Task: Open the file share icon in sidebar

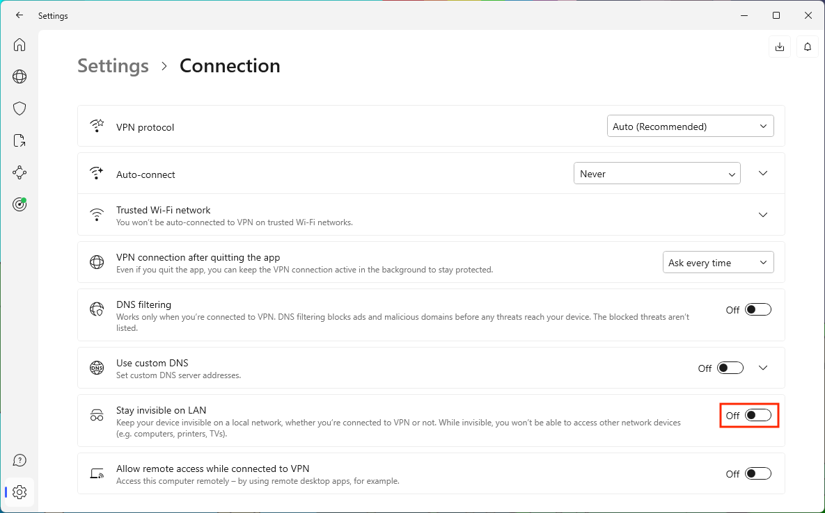Action: [19, 140]
